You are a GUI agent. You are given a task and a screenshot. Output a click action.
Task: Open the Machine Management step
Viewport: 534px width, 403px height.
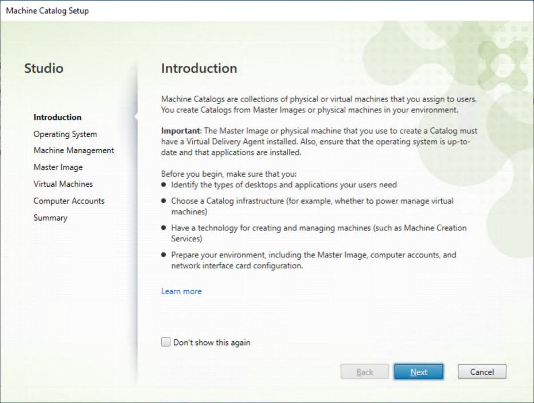(x=73, y=150)
